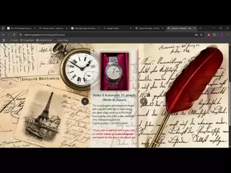
Task: Click the red extension icon in toolbar
Action: pos(209,35)
